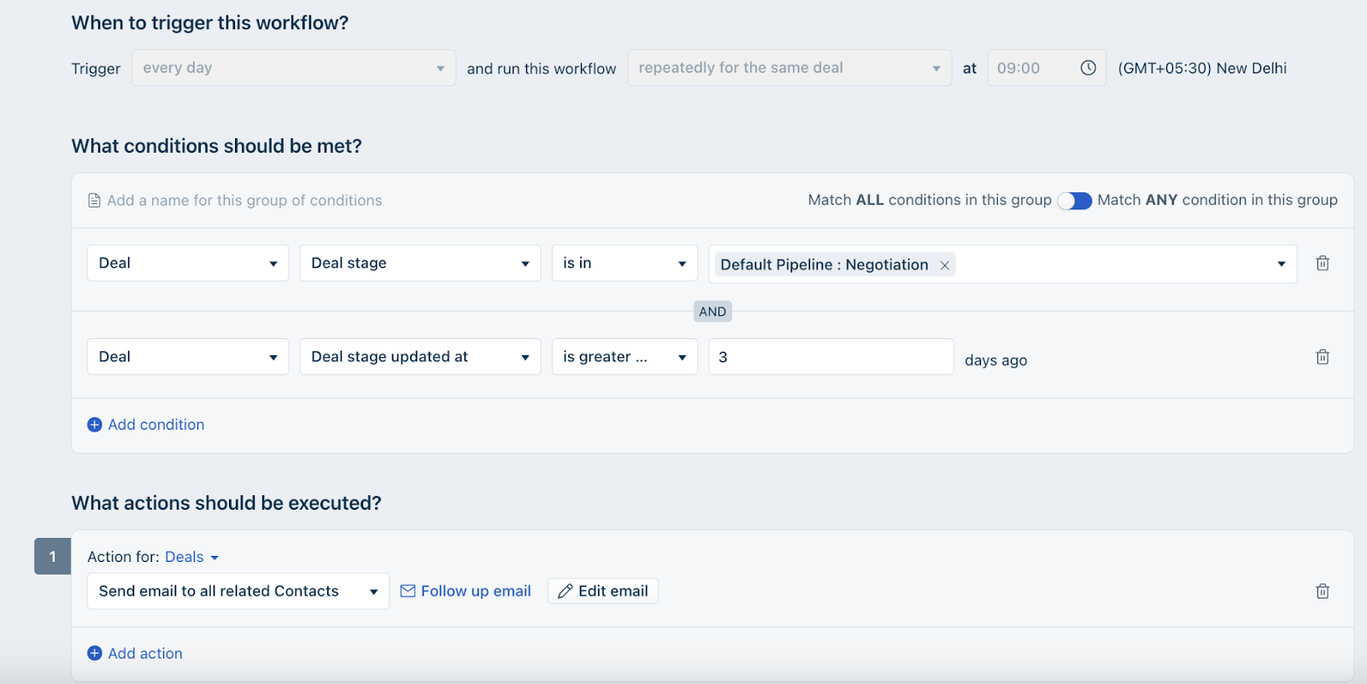Click the days ago value field containing 3
This screenshot has height=684, width=1367.
click(x=831, y=357)
